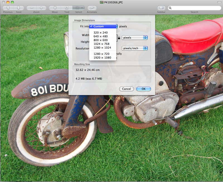Viewport: 223px width, 182px height.
Task: Click the Cancel button
Action: [x=126, y=89]
